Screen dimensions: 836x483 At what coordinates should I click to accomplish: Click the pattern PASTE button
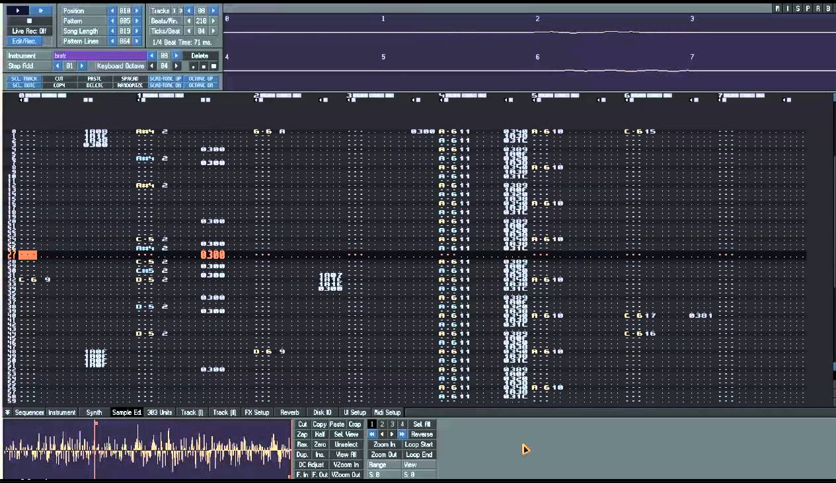[95, 79]
